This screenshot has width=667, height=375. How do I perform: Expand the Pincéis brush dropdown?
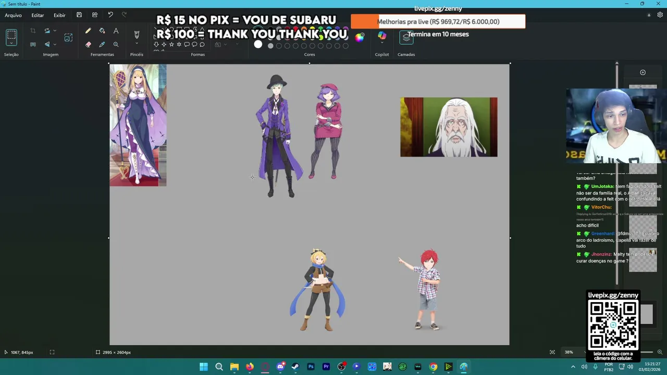coord(137,44)
